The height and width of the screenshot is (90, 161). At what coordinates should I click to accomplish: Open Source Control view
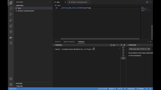click(11, 14)
